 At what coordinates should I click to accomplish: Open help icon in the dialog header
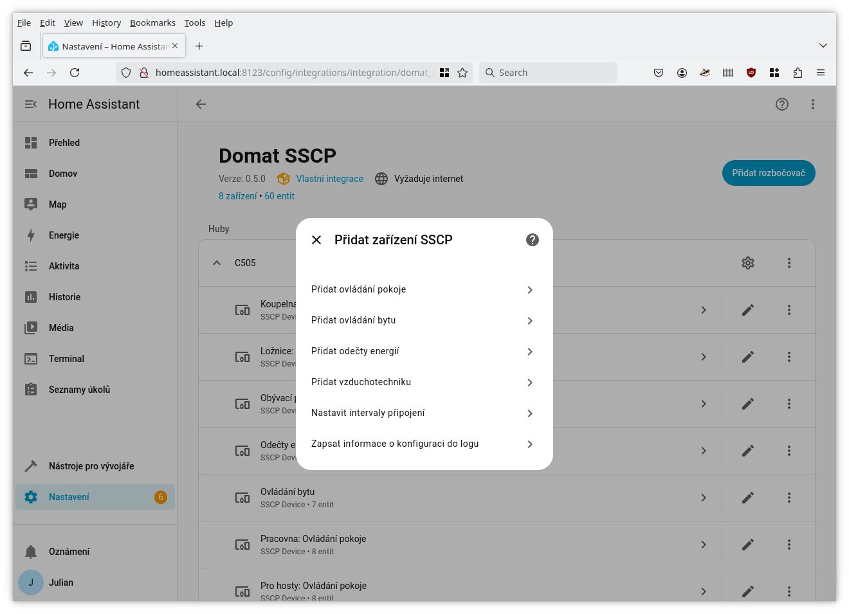[x=533, y=240]
